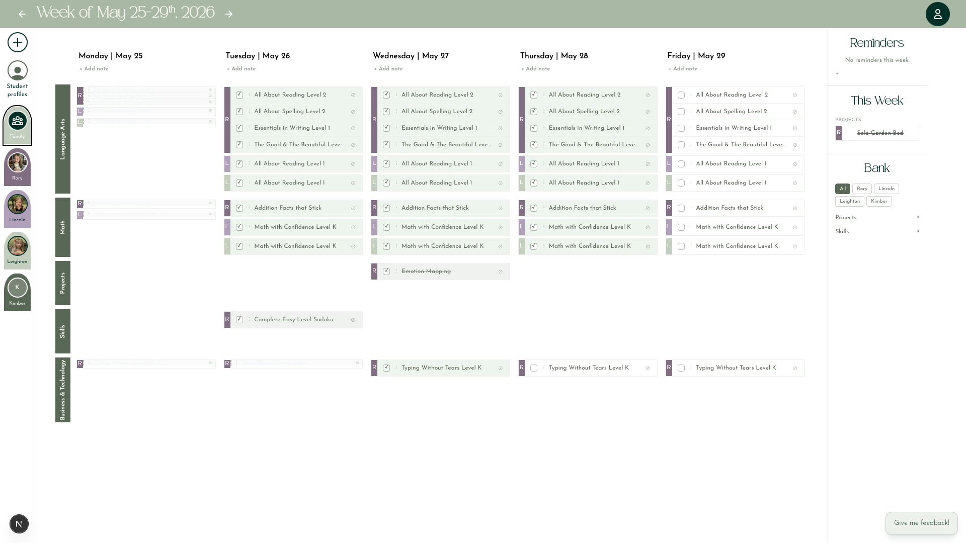Click drag handle on Tuesday Essentials in Writing
966x543 pixels.
click(249, 128)
